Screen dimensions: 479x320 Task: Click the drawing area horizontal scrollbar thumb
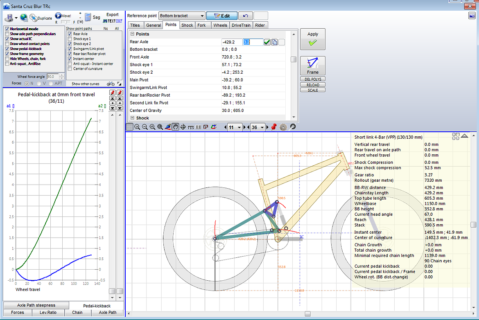tap(307, 314)
